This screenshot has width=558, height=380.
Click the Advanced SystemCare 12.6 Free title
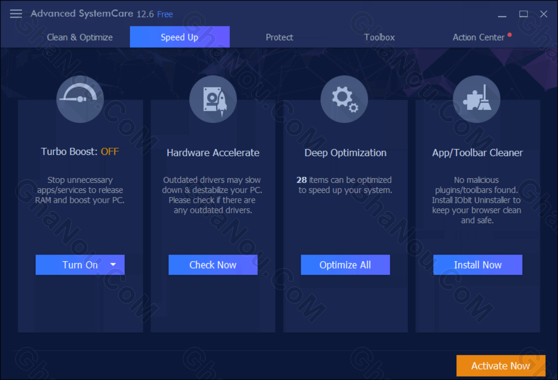click(x=102, y=13)
